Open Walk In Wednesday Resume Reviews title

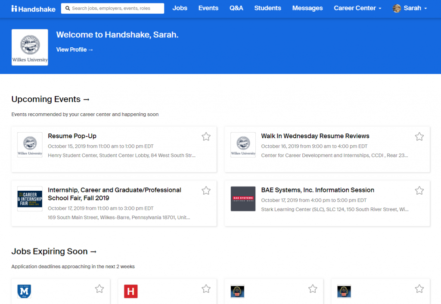click(x=315, y=136)
